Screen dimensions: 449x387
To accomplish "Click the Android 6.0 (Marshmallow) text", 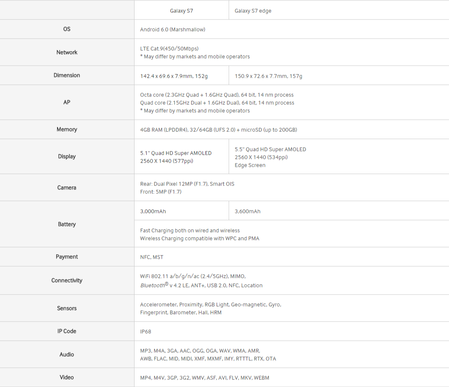I will point(172,30).
